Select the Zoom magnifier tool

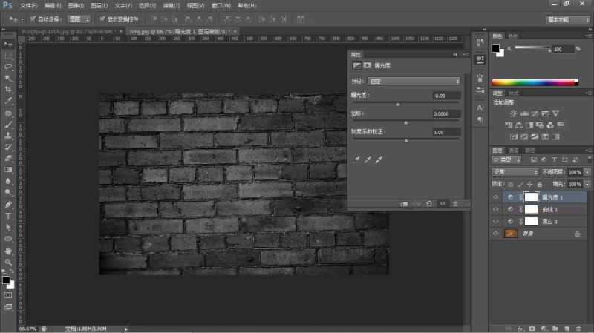(8, 262)
